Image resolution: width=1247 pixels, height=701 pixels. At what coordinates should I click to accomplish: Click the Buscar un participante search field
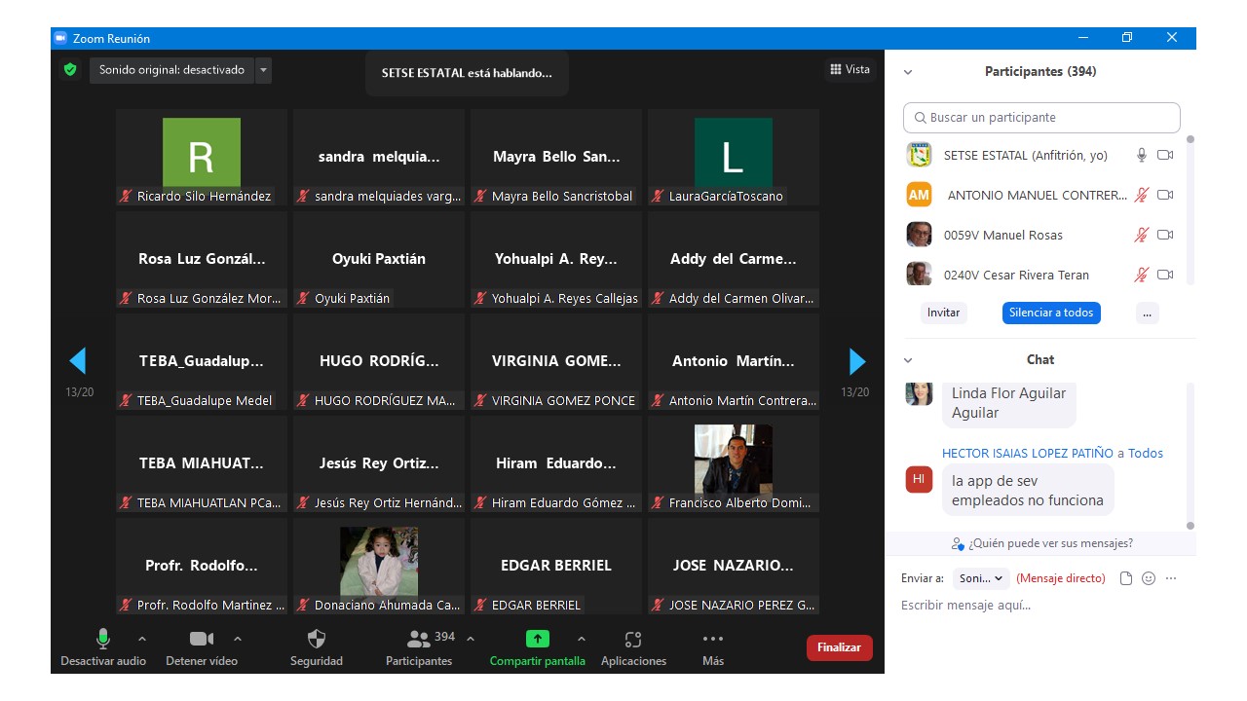click(x=1041, y=118)
